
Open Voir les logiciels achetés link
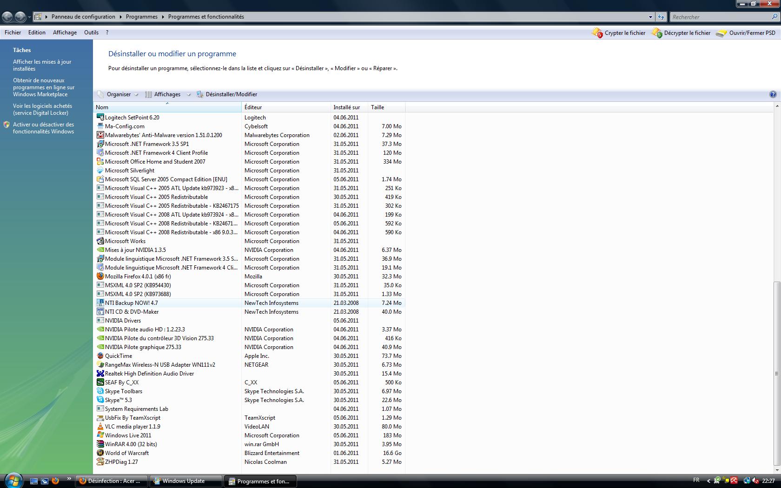[x=42, y=109]
